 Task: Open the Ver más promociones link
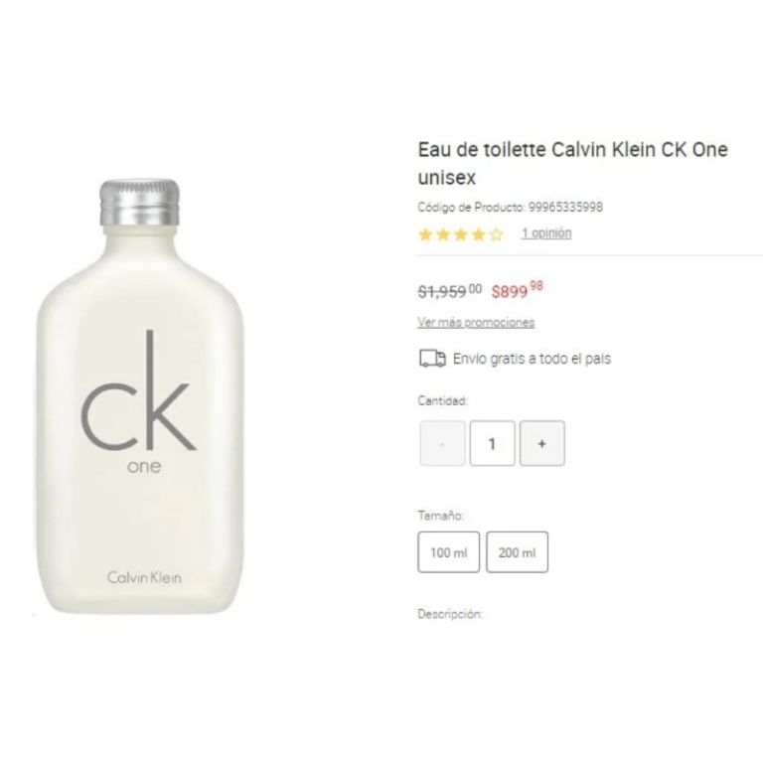click(476, 322)
